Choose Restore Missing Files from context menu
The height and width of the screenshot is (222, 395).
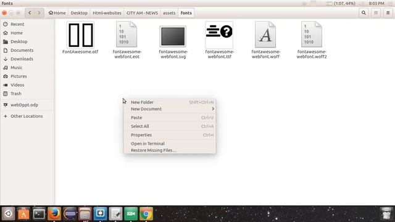coord(170,150)
